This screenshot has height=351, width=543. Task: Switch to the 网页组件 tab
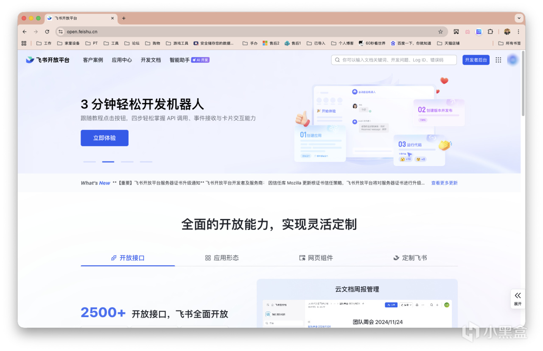pos(316,258)
